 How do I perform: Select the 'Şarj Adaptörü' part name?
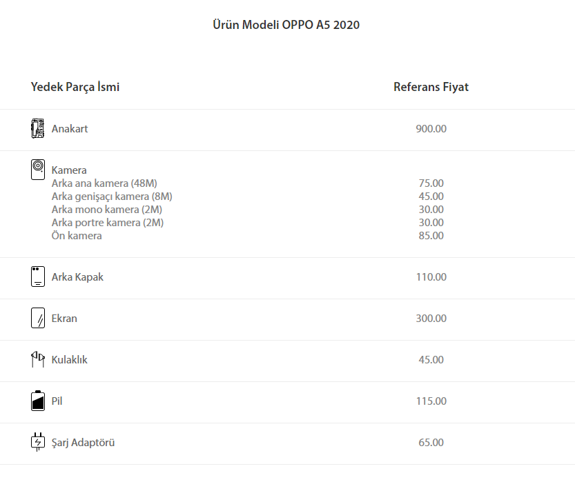[83, 443]
